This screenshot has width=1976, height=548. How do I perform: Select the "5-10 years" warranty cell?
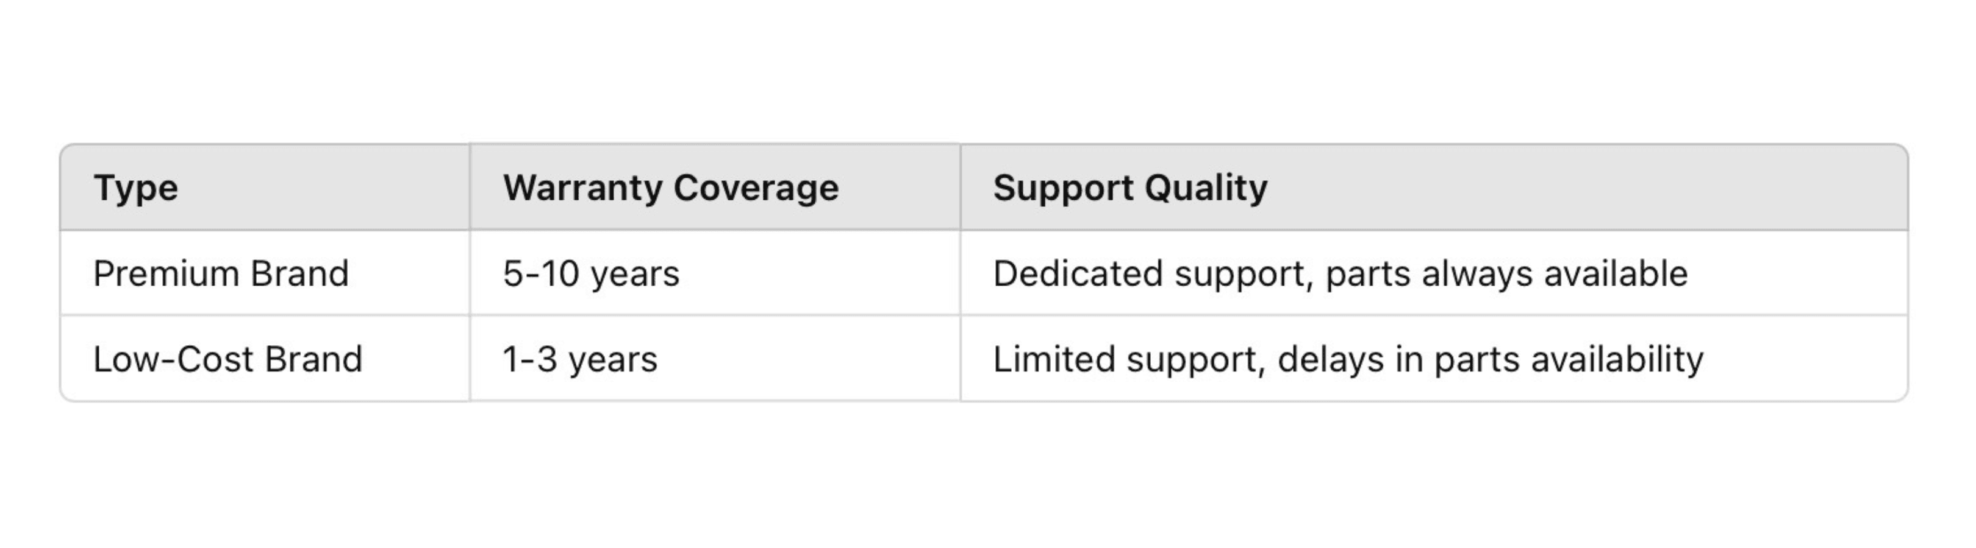coord(590,273)
